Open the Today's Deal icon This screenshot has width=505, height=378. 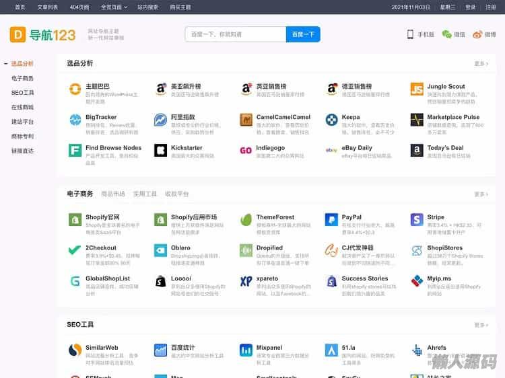417,150
